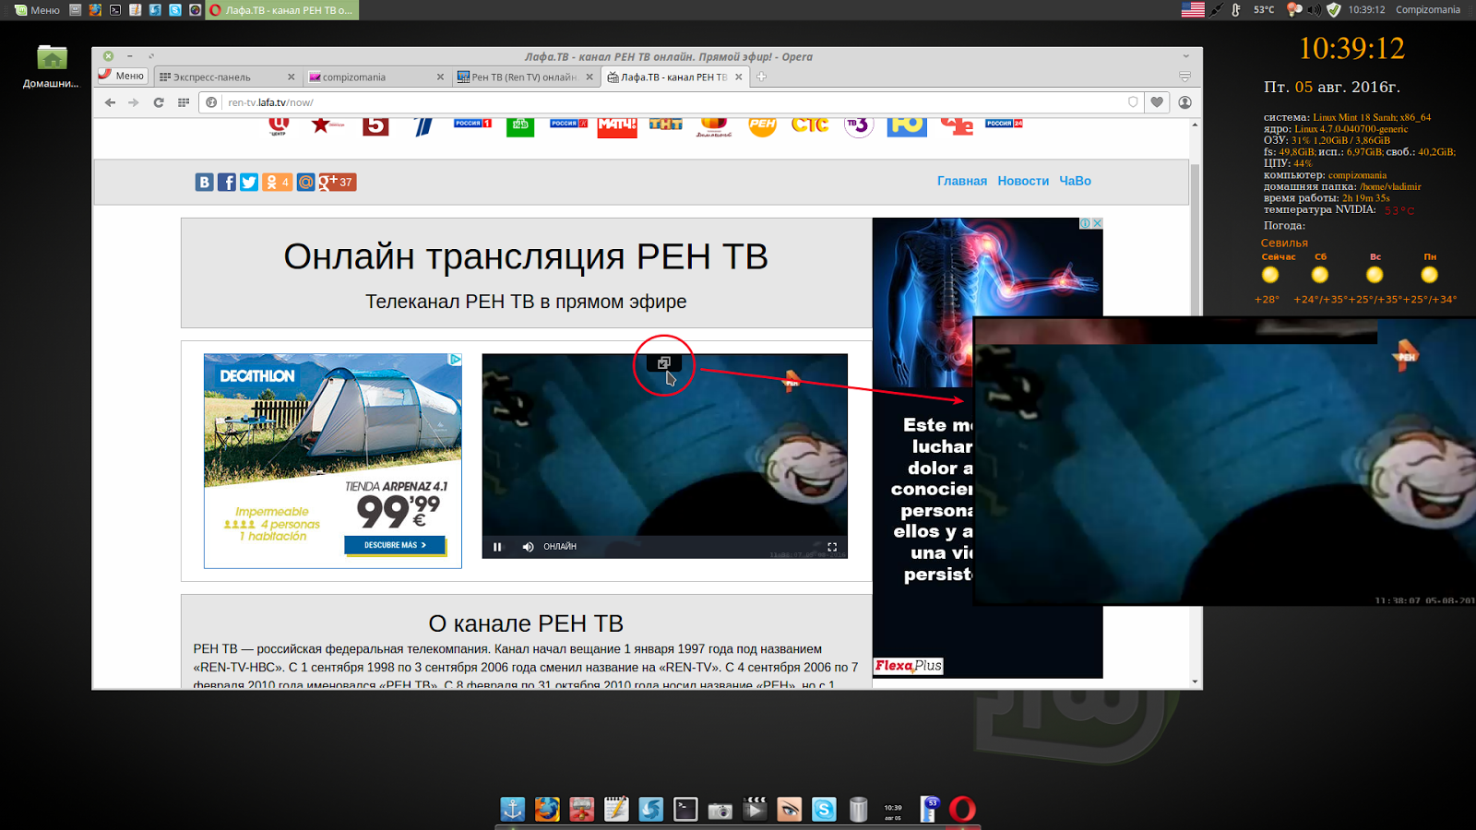Select the Россия 24 channel logo
Viewport: 1476px width, 830px height.
[1004, 124]
